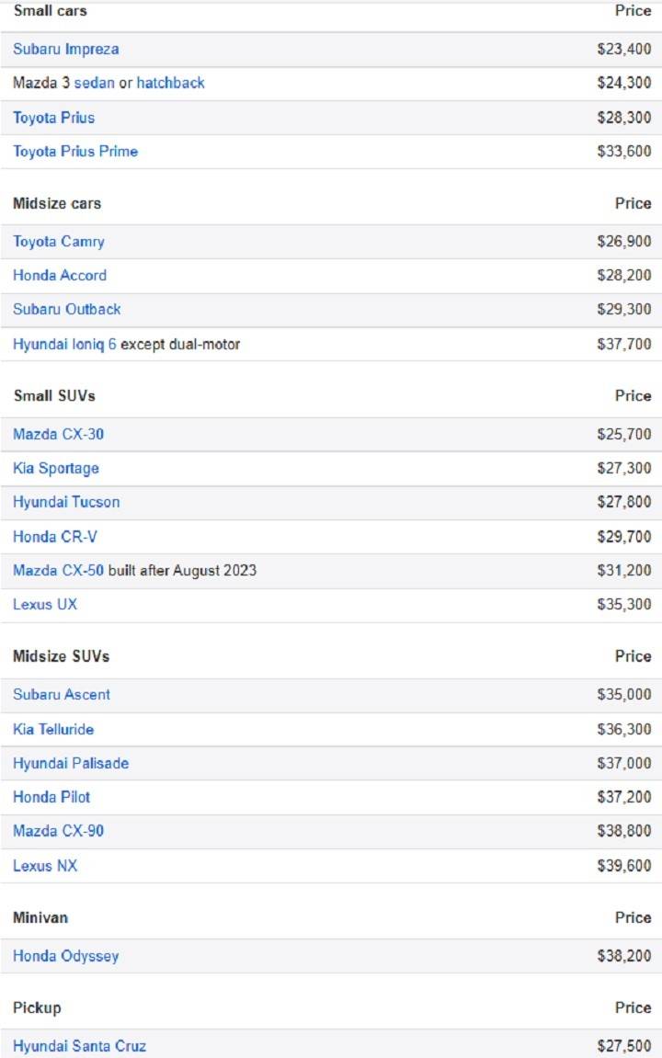Image resolution: width=662 pixels, height=1058 pixels.
Task: Click the Hyundai Santa Cruz link
Action: click(x=79, y=1046)
